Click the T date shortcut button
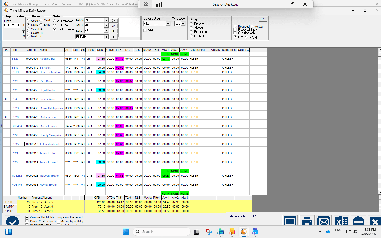 pos(24,25)
